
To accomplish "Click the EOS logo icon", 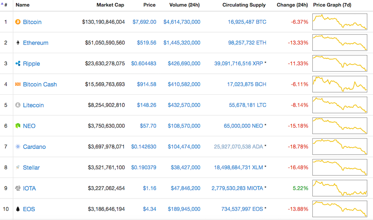I will (x=18, y=209).
